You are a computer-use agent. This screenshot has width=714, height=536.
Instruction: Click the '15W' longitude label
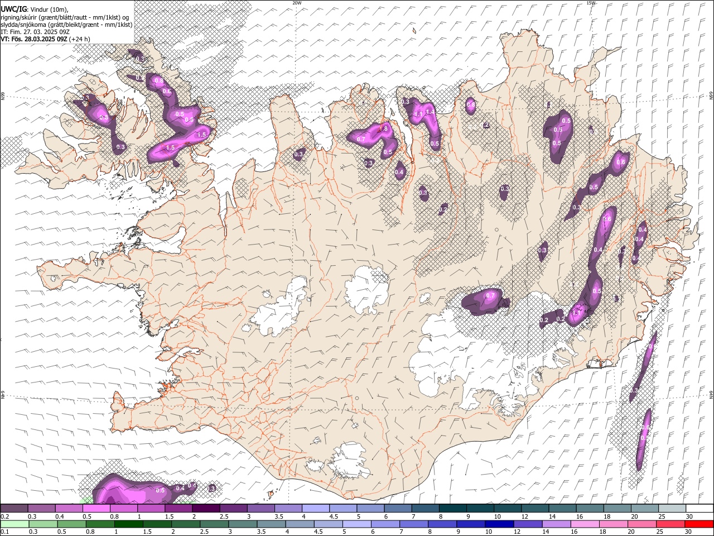point(591,3)
